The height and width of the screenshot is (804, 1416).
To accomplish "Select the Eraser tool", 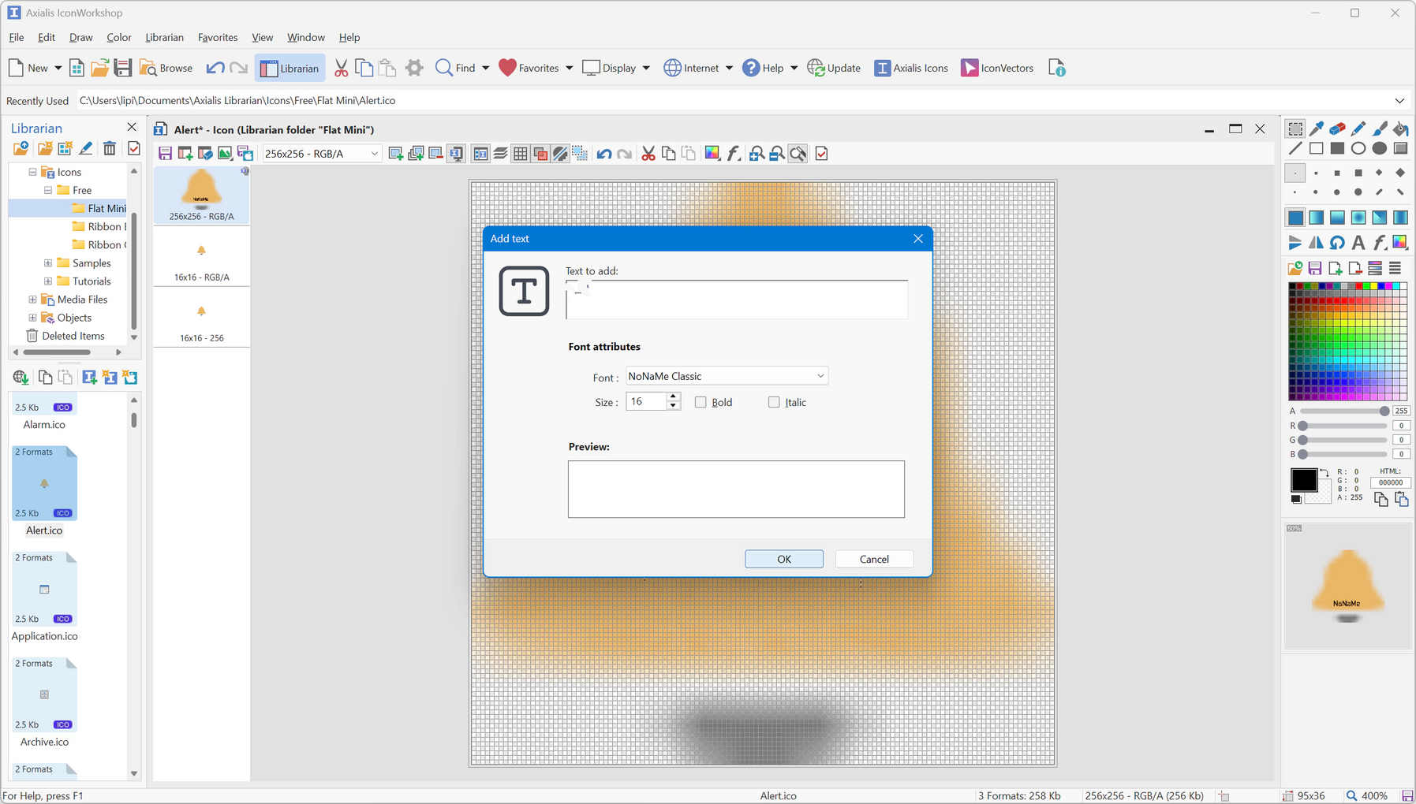I will coord(1337,128).
